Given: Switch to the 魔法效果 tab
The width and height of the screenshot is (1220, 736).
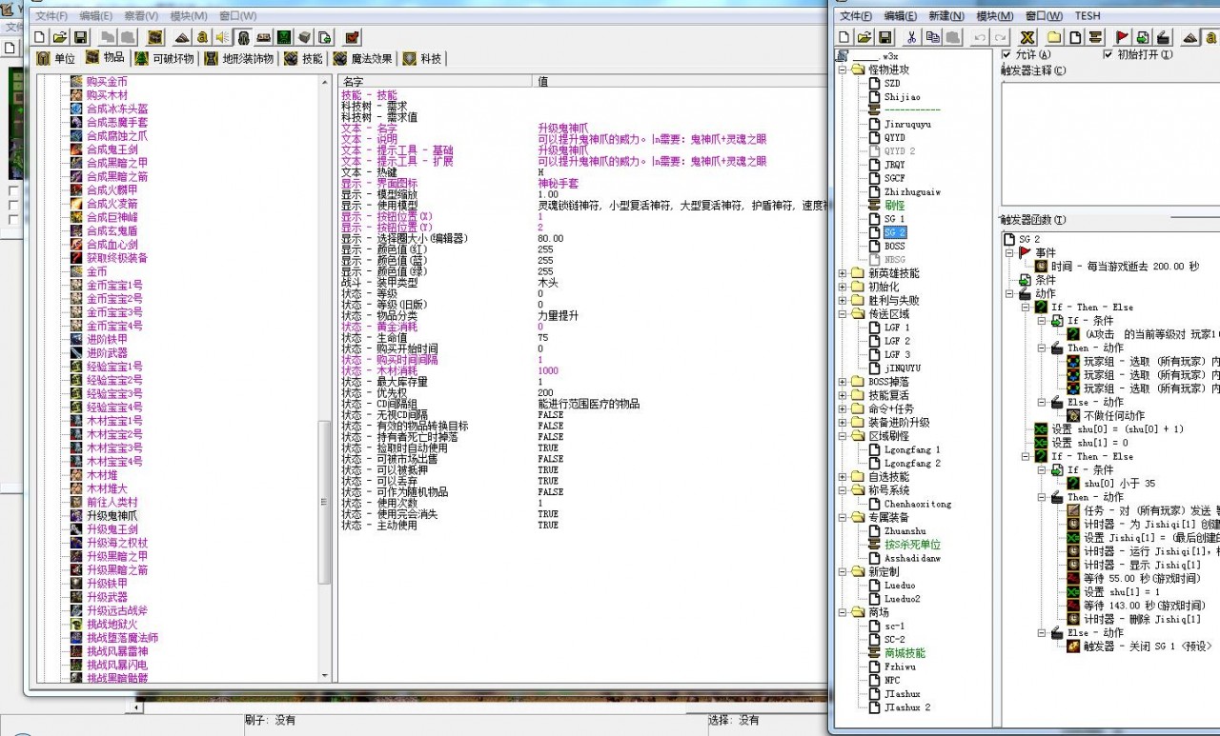Looking at the screenshot, I should coord(363,58).
